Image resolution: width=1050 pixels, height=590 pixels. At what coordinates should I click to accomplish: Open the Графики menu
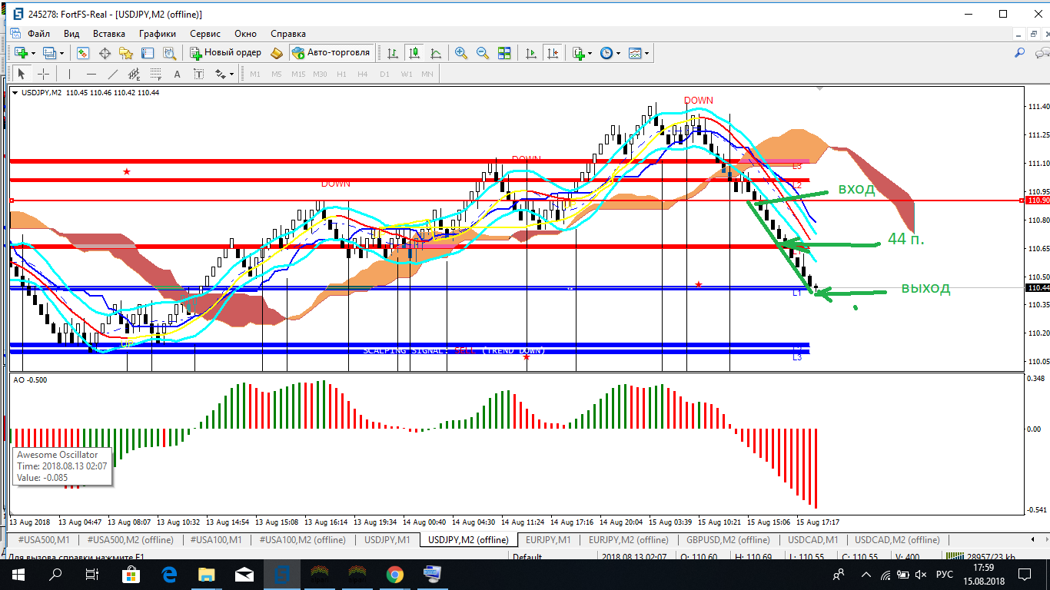(x=158, y=34)
